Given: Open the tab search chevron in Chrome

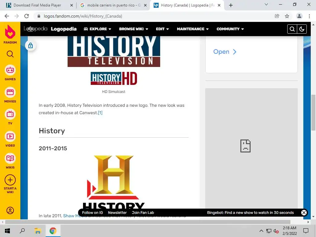Looking at the screenshot, I should tap(266, 4).
